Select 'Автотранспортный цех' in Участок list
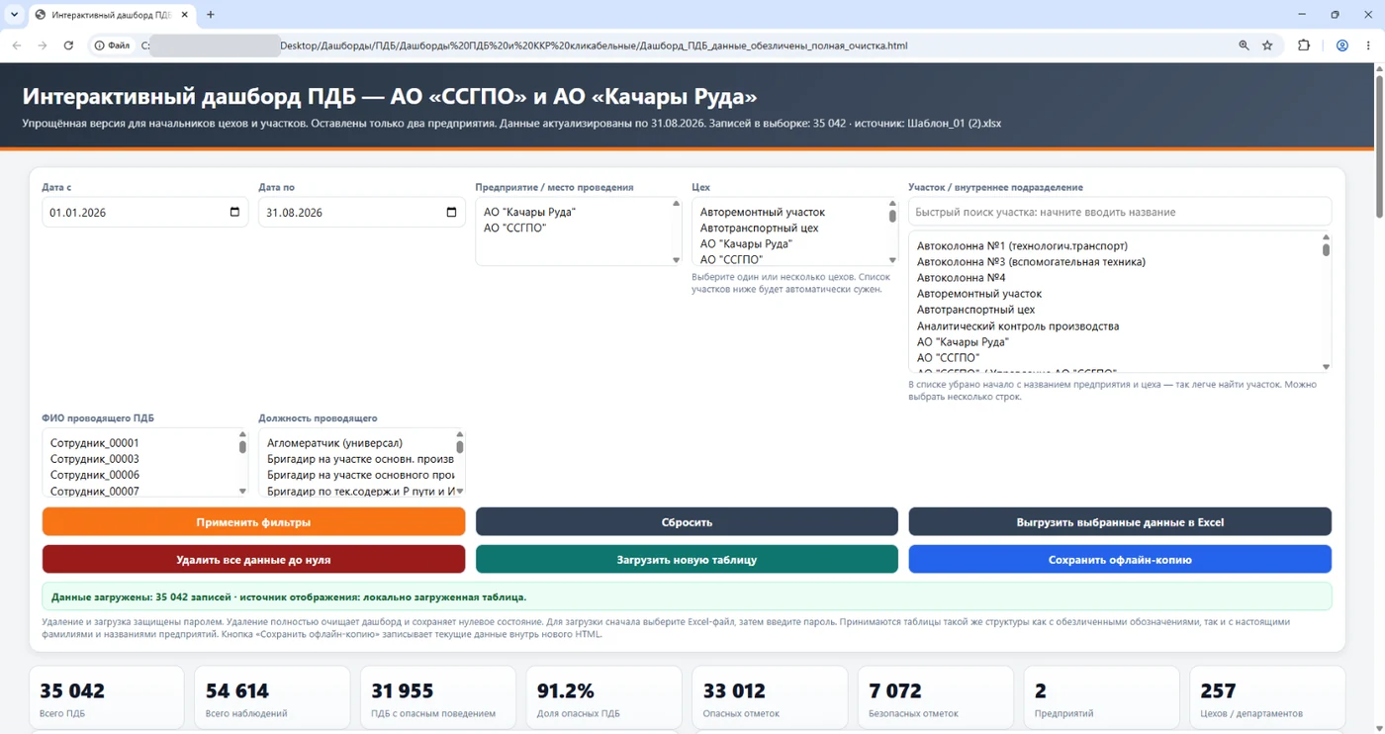 coord(1115,310)
